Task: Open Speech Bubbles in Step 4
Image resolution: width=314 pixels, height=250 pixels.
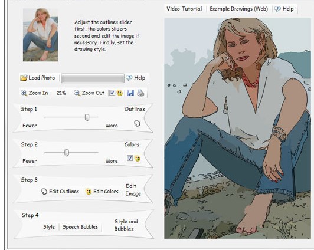Action: click(80, 227)
